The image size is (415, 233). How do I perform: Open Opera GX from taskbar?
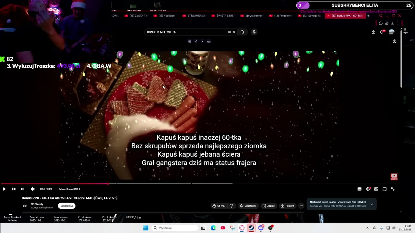click(x=242, y=228)
